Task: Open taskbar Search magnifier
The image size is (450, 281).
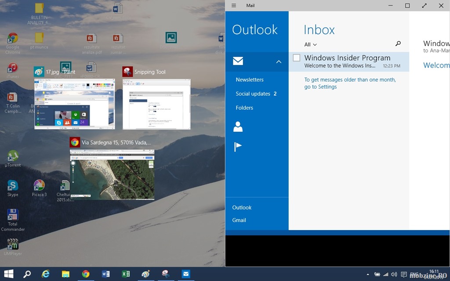Action: pos(27,274)
